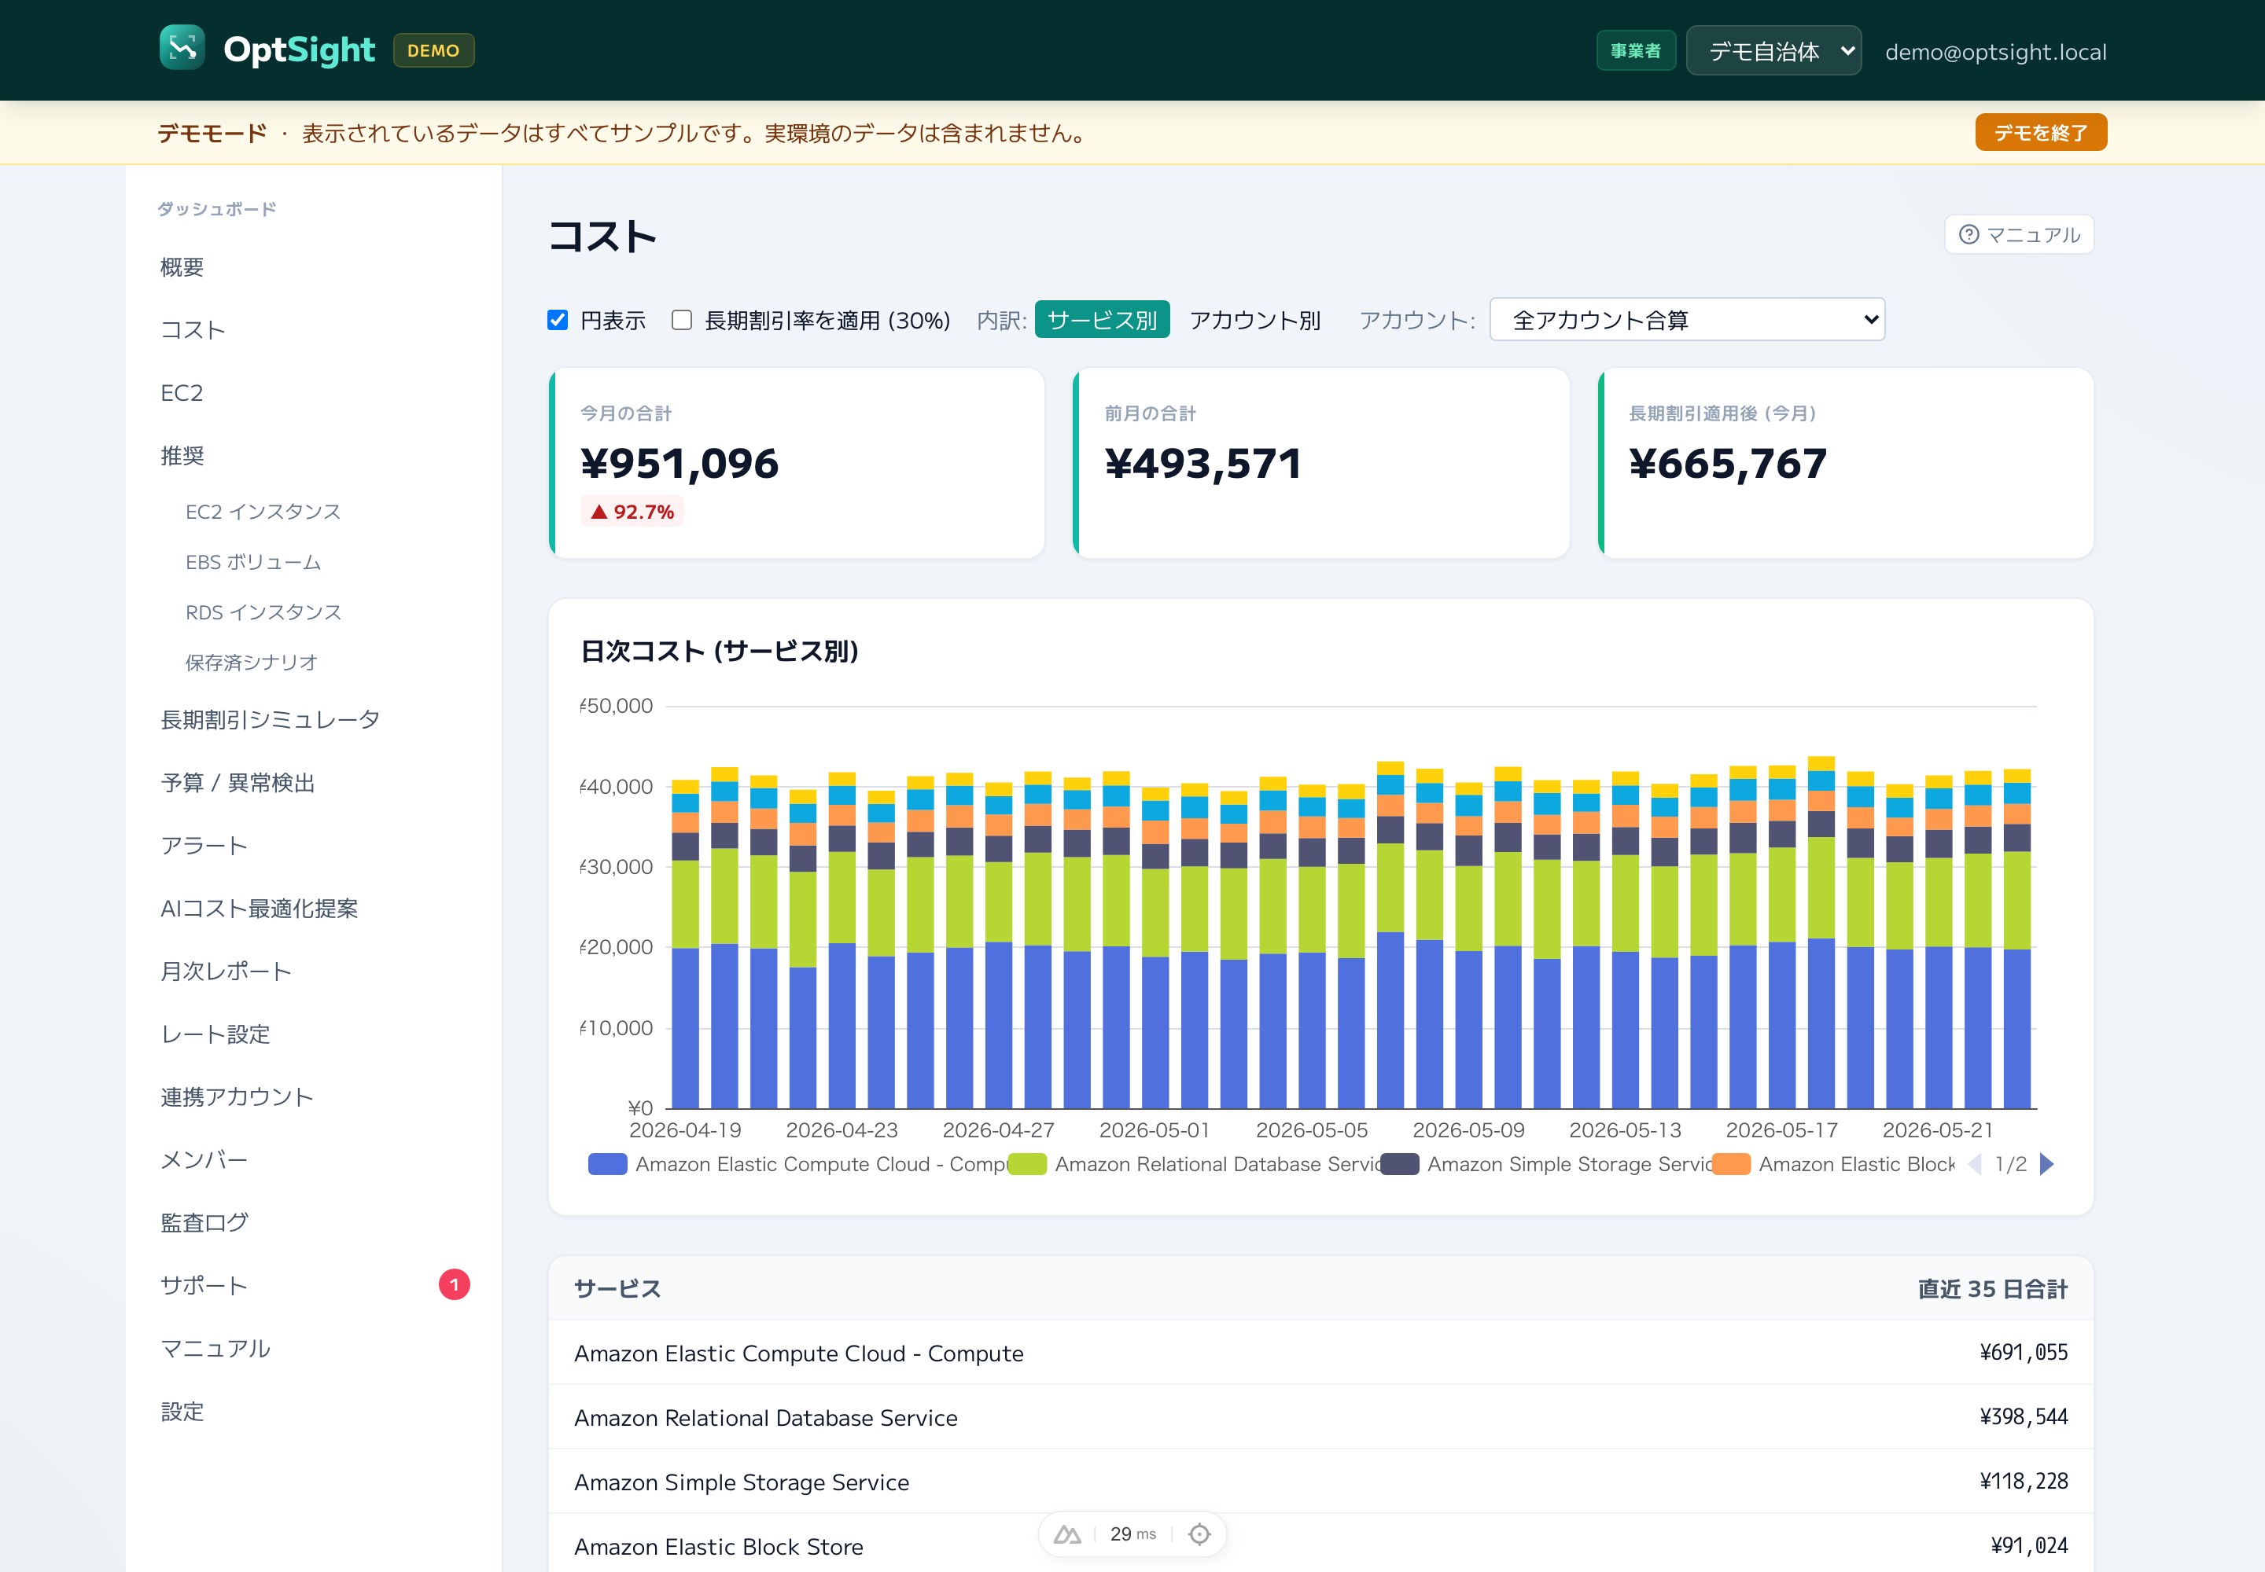Enable 長期割引率を適用 (30%) checkbox
This screenshot has height=1572, width=2265.
(x=682, y=320)
